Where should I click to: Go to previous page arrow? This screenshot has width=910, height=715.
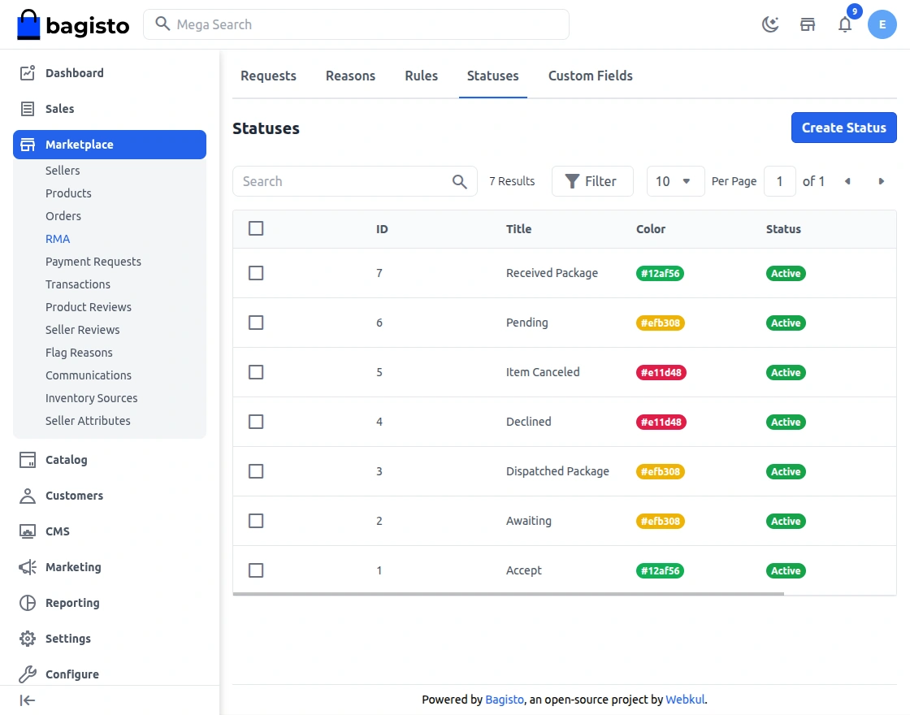[847, 181]
